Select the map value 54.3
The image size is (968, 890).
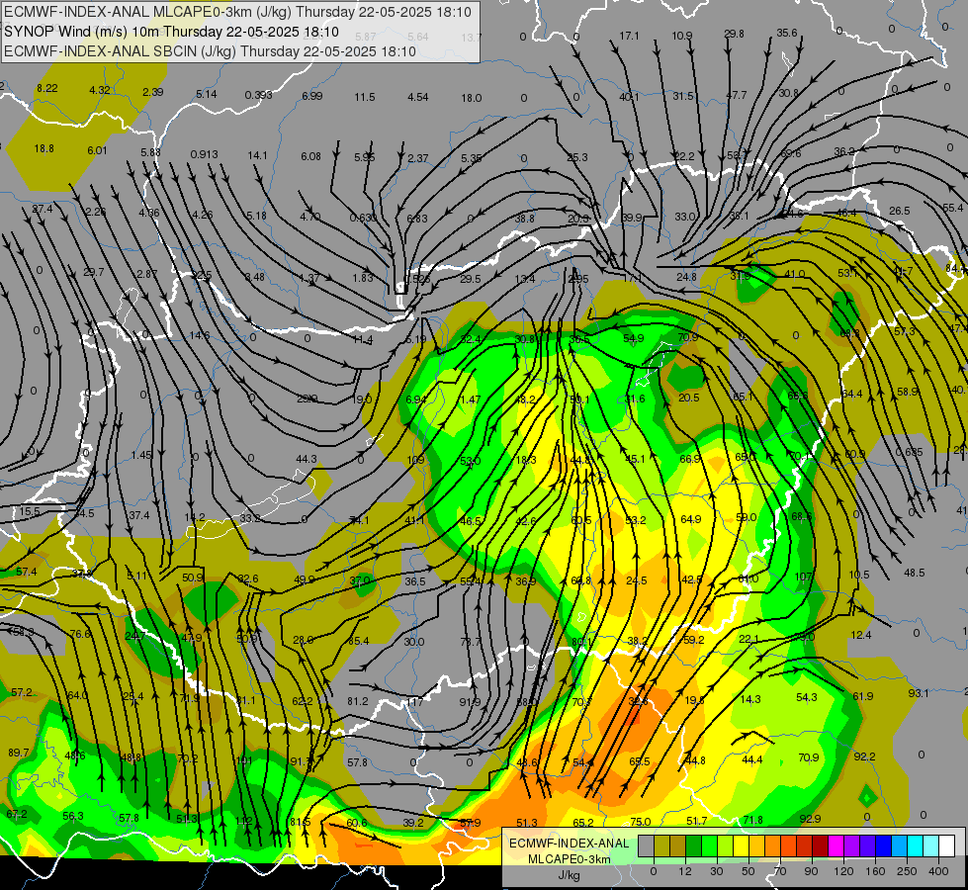[x=806, y=697]
